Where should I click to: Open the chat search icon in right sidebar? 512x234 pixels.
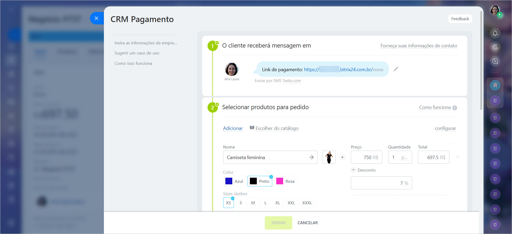(x=495, y=61)
